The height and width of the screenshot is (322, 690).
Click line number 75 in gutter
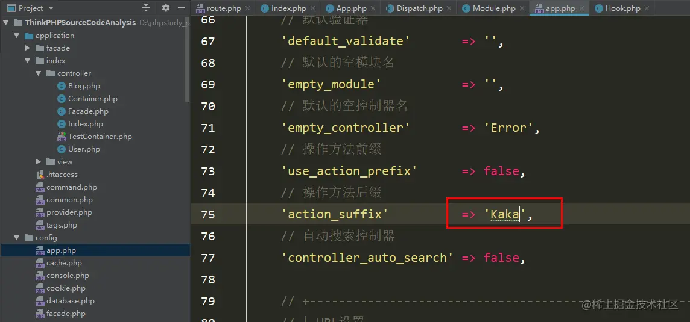tap(207, 214)
